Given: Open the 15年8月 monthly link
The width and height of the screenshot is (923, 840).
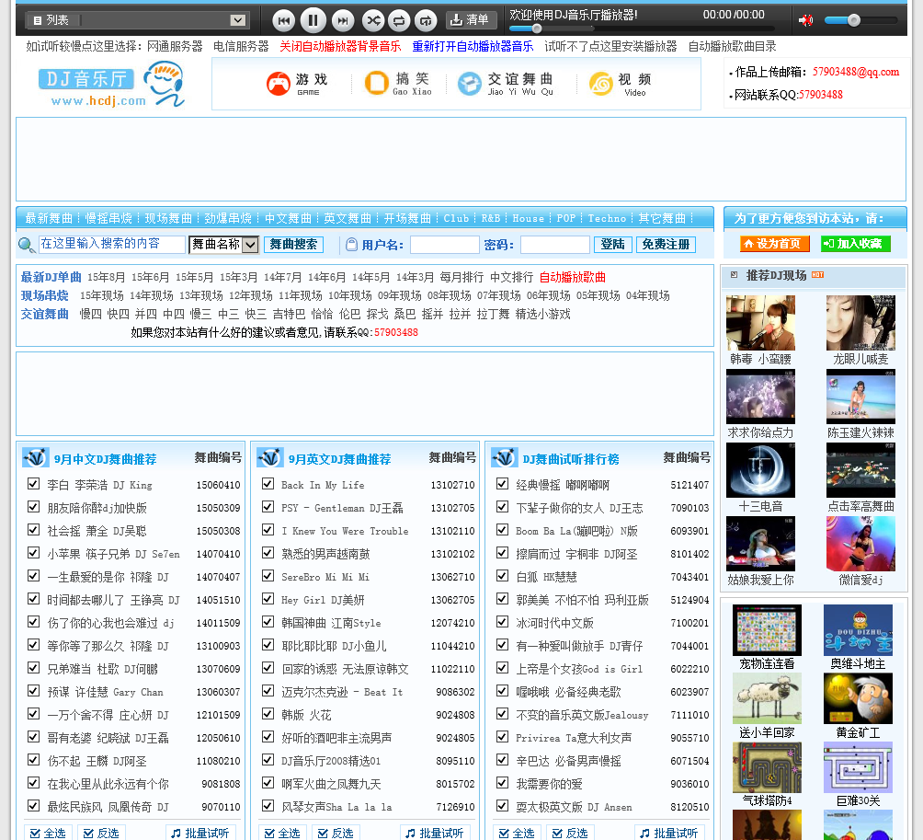Looking at the screenshot, I should 106,278.
